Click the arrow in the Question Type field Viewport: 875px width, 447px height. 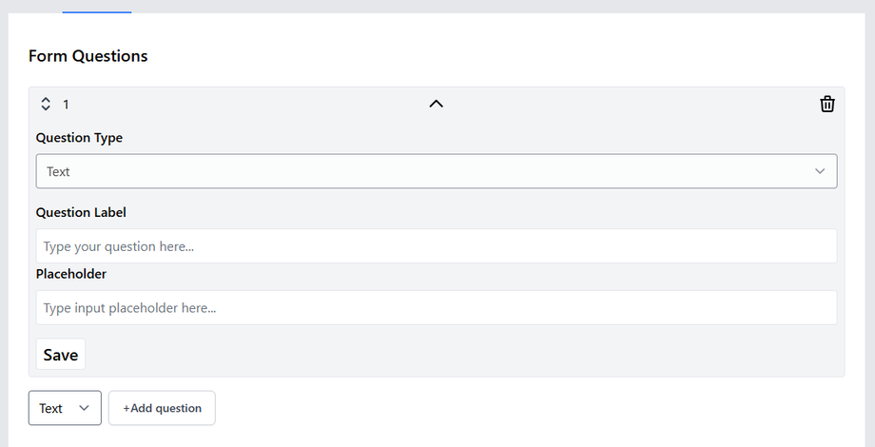pos(820,171)
